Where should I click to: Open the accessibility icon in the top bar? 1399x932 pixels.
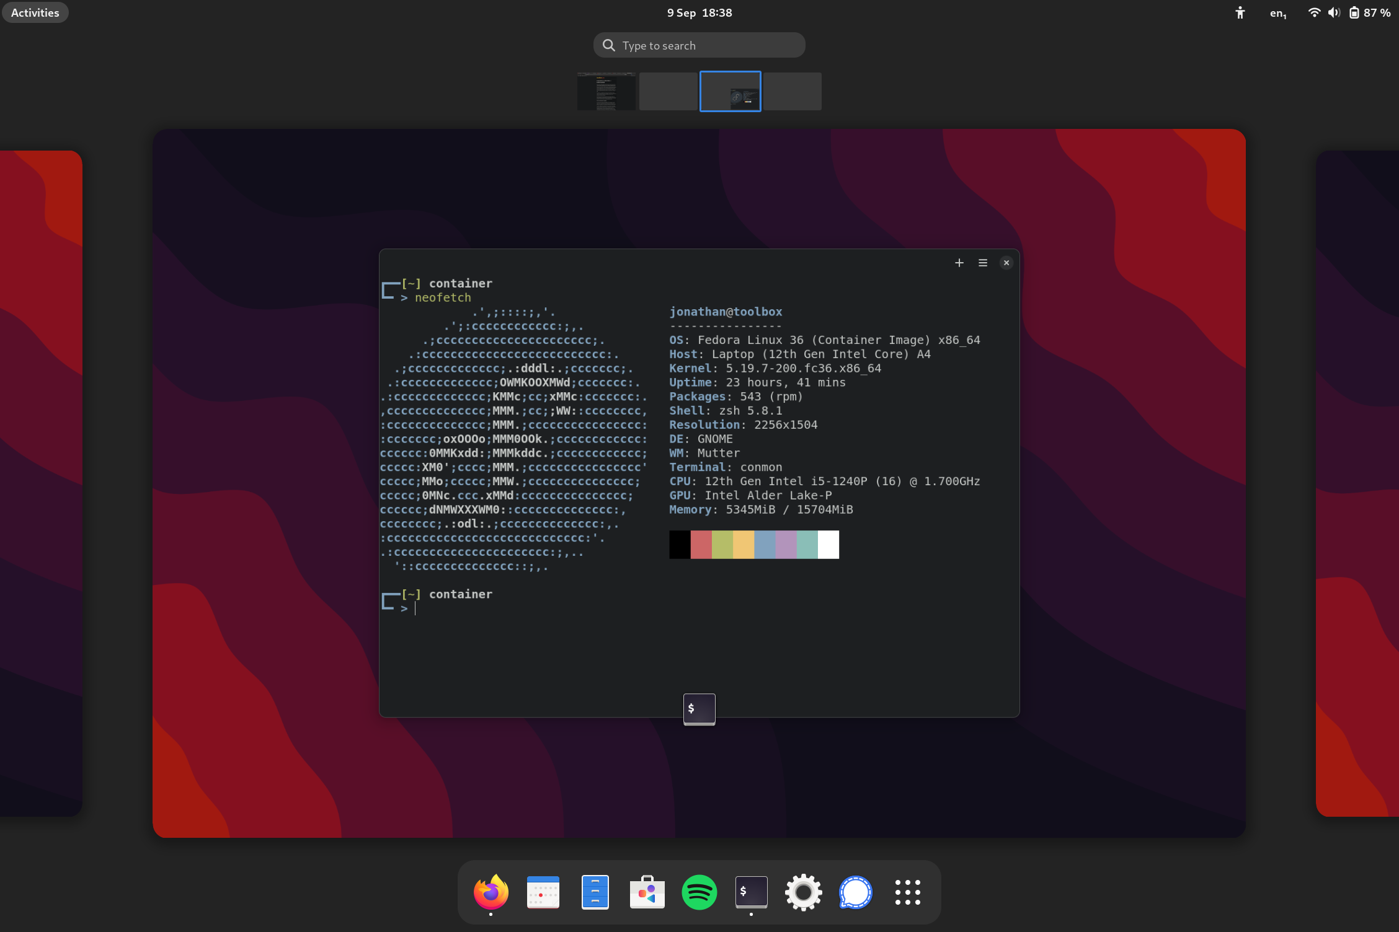1240,12
